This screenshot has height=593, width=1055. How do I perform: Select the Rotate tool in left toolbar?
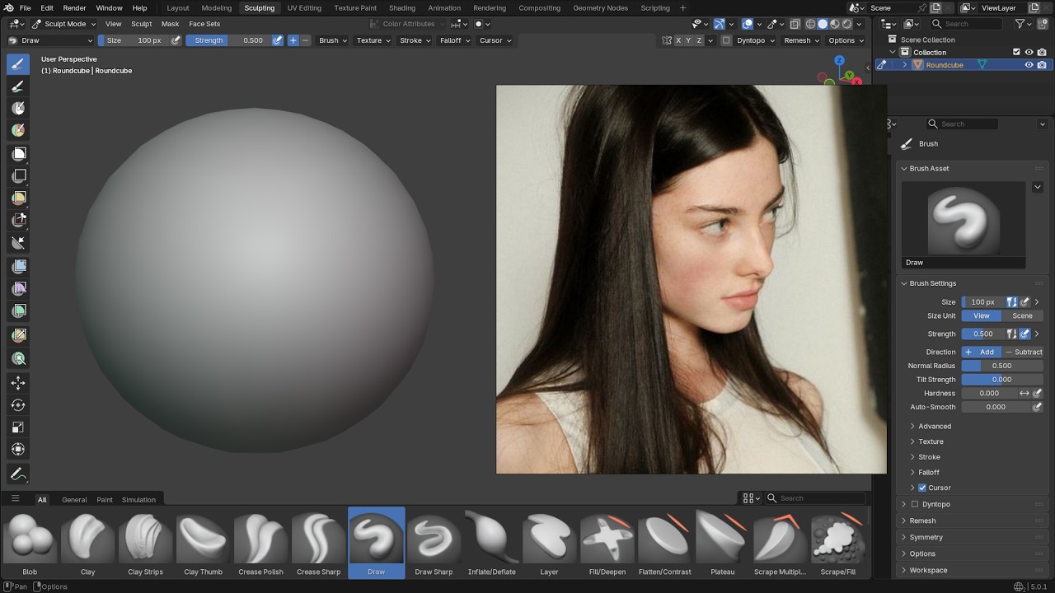click(18, 404)
